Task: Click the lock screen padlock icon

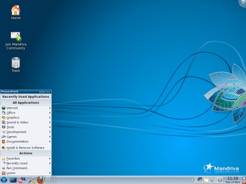Action: [244, 178]
